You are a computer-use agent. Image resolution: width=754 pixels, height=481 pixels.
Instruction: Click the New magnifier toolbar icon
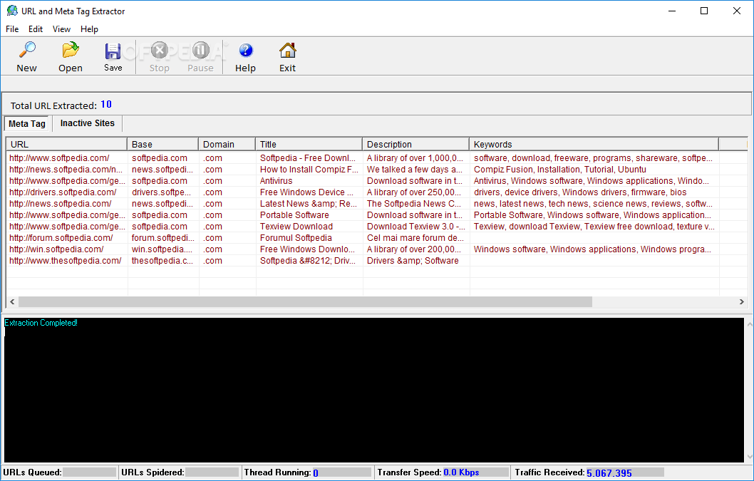[27, 50]
